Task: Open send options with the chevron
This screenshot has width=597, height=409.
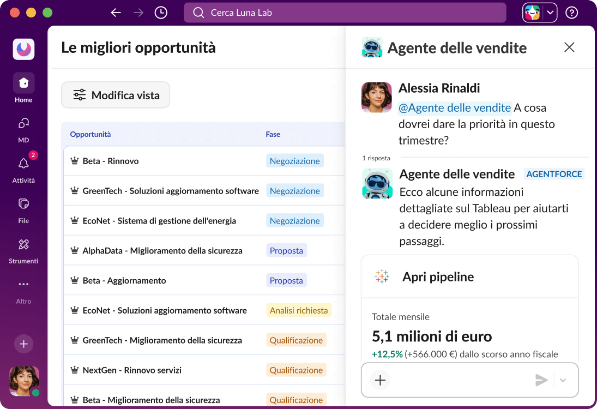Action: click(562, 380)
